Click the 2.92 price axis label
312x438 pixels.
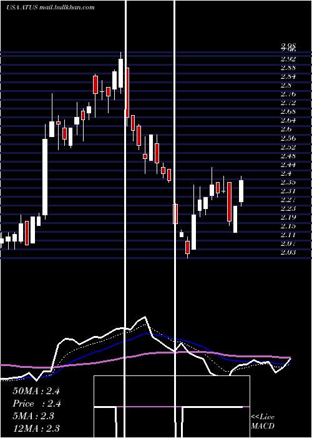288,59
